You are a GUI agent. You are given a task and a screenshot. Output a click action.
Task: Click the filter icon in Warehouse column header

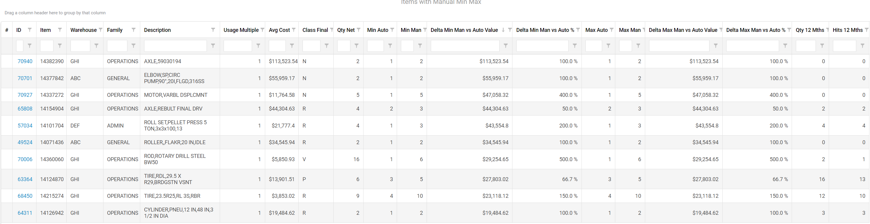click(x=100, y=30)
